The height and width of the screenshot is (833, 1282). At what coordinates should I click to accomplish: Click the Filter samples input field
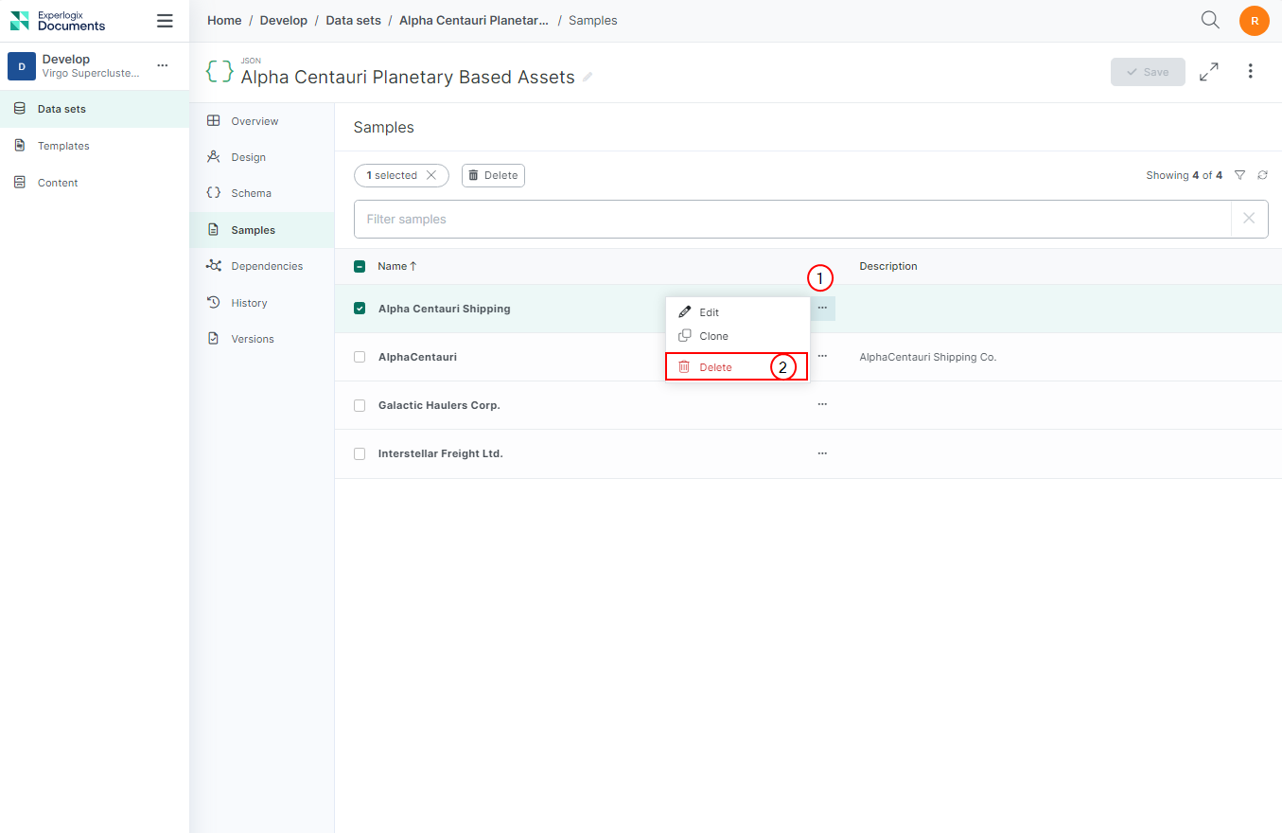click(x=792, y=219)
